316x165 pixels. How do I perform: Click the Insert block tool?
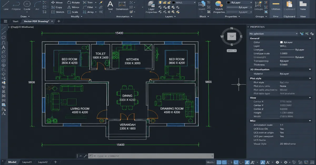tap(202, 6)
